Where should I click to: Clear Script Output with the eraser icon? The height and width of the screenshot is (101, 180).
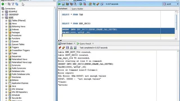click(64, 48)
